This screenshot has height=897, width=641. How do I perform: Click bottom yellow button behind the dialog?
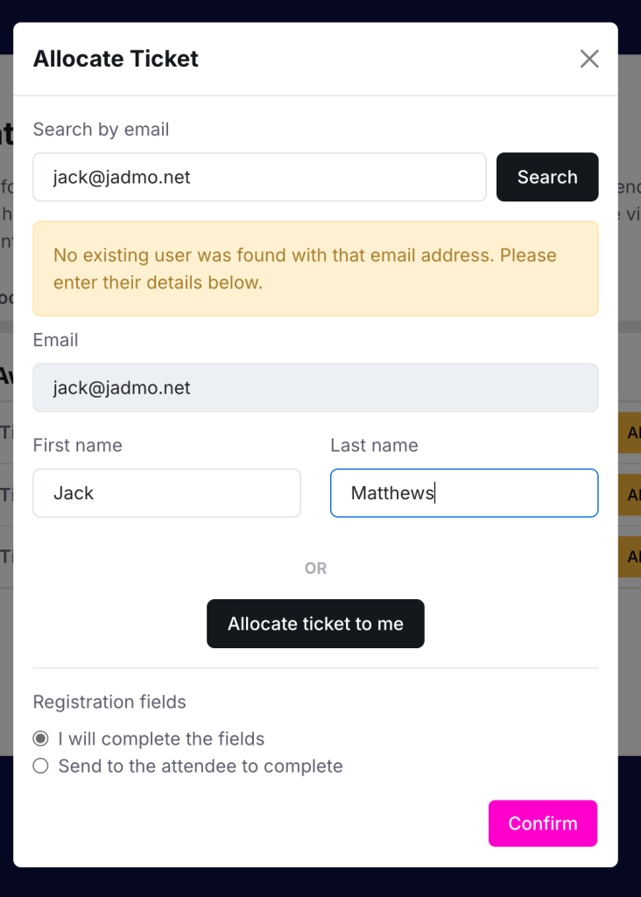coord(630,556)
